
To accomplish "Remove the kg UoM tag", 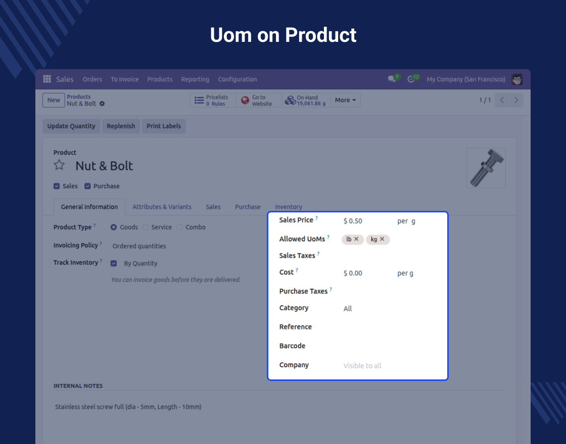I will 382,239.
